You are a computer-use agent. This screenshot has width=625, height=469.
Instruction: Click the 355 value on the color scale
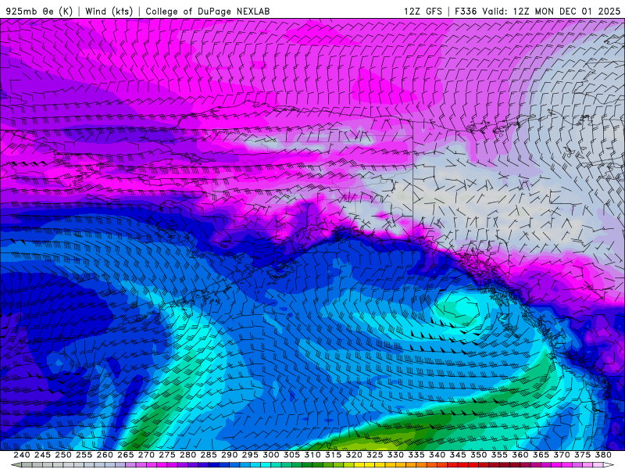click(499, 455)
